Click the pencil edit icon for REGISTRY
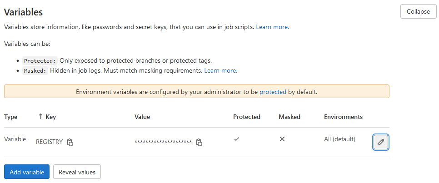This screenshot has width=439, height=183. click(381, 142)
